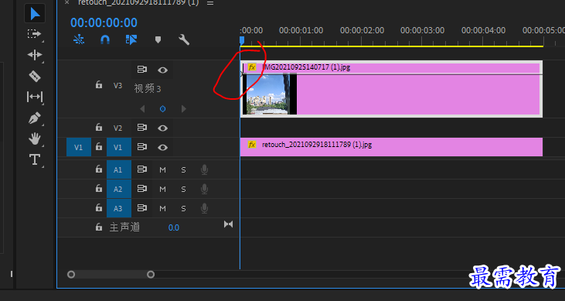Image resolution: width=565 pixels, height=301 pixels.
Task: Add keyframe on V3 track
Action: pyautogui.click(x=162, y=108)
